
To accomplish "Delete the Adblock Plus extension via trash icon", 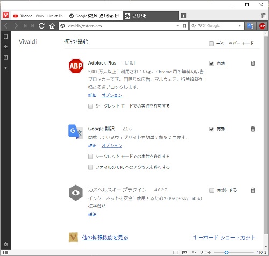I will [x=253, y=63].
